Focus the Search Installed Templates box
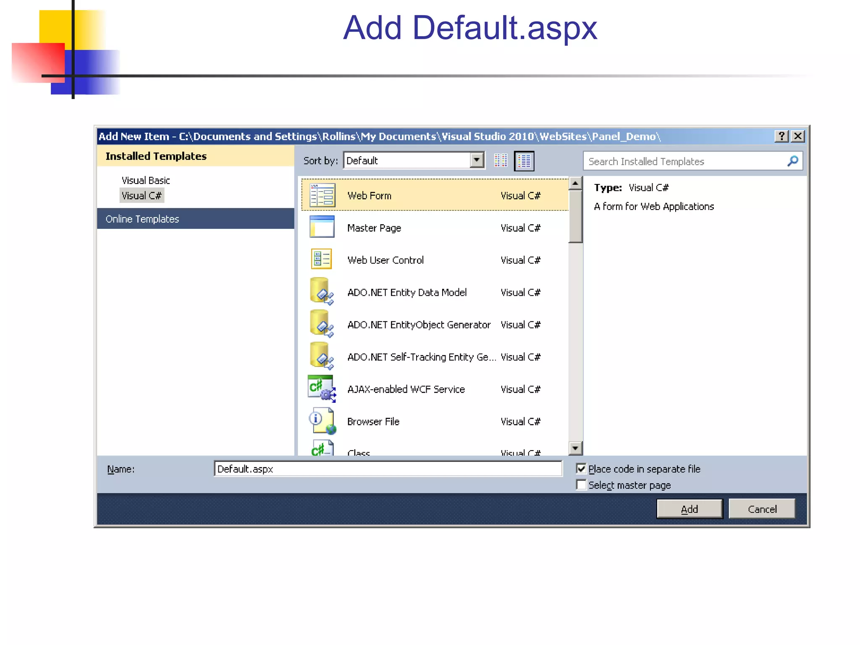860x645 pixels. coord(693,161)
